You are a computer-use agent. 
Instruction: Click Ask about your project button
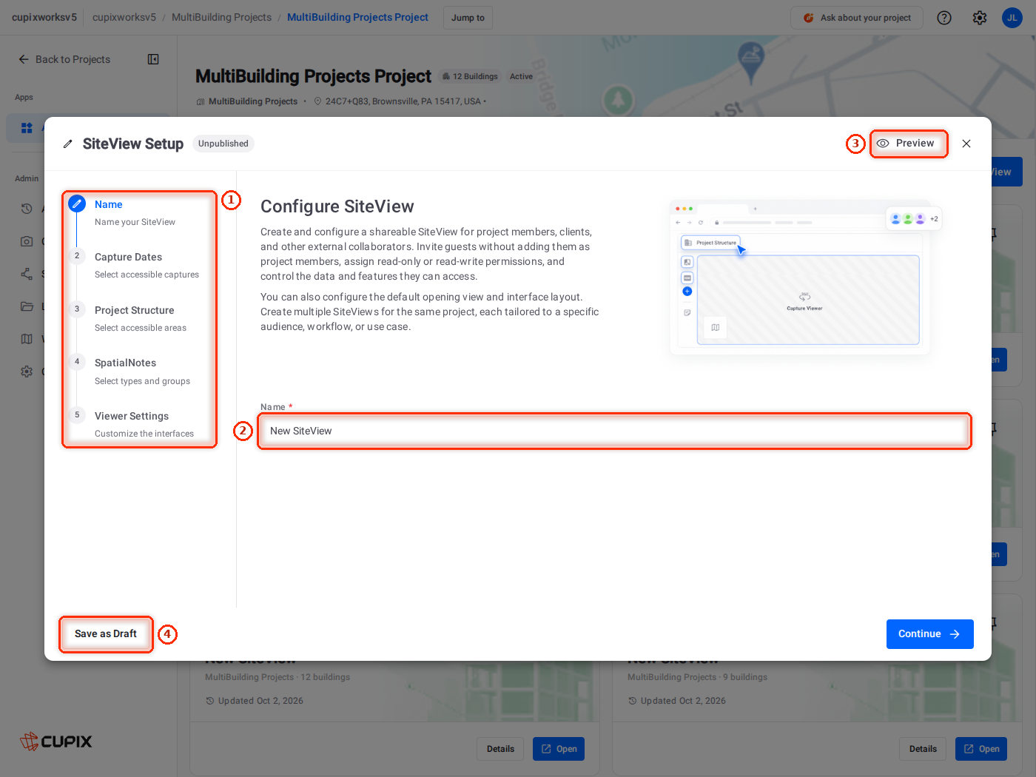[857, 18]
